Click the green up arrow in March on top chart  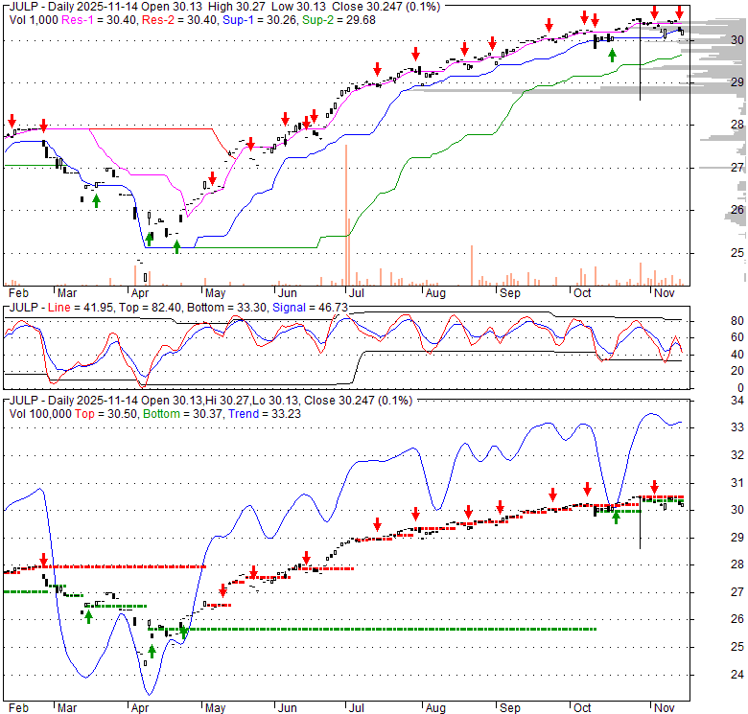coord(96,200)
